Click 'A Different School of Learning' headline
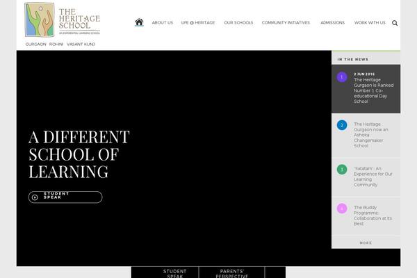417x278 pixels. pyautogui.click(x=79, y=154)
